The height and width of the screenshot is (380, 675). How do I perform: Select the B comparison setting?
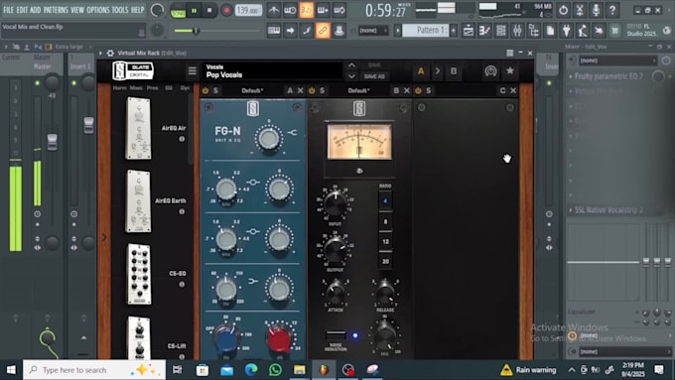pos(454,71)
